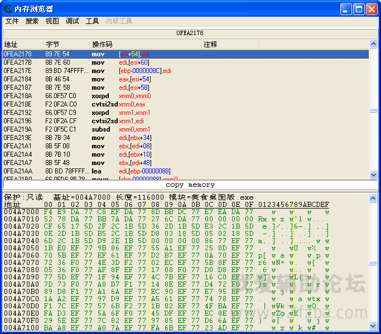Viewport: 381px width, 334px height.
Task: Click hex row address 004A7010
Action: tap(21, 219)
